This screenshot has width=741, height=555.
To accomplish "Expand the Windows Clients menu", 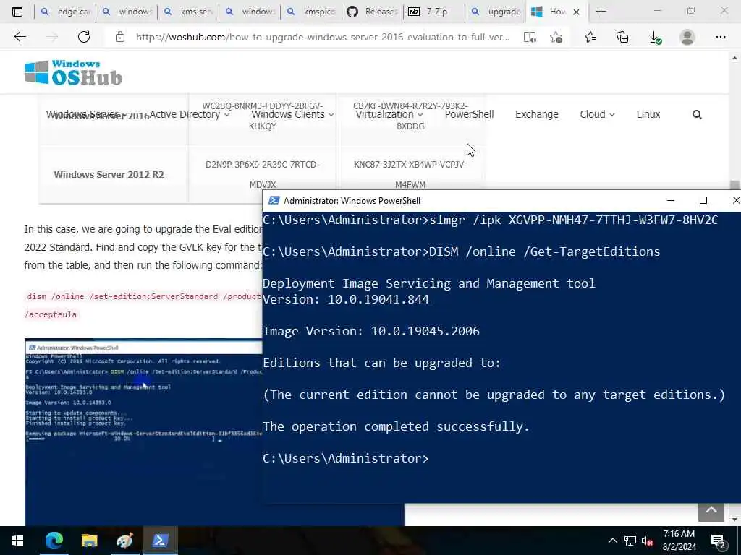I will (292, 114).
